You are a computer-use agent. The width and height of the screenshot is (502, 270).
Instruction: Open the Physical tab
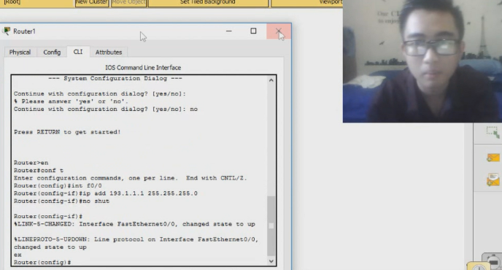pyautogui.click(x=20, y=53)
